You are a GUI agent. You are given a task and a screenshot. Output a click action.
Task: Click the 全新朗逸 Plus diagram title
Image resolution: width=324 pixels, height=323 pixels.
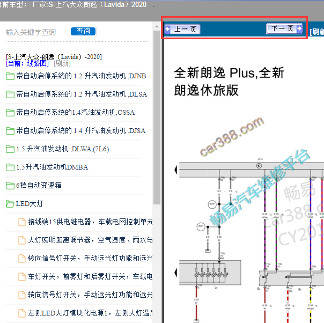point(229,82)
